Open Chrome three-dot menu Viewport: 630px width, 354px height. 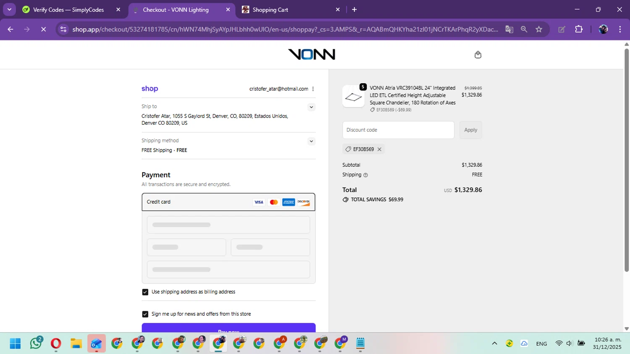(620, 29)
